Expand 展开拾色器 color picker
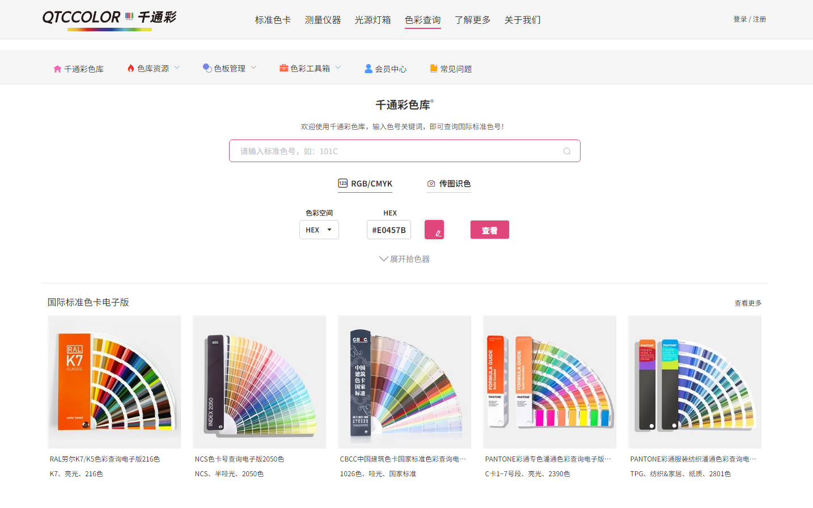813x508 pixels. click(404, 259)
